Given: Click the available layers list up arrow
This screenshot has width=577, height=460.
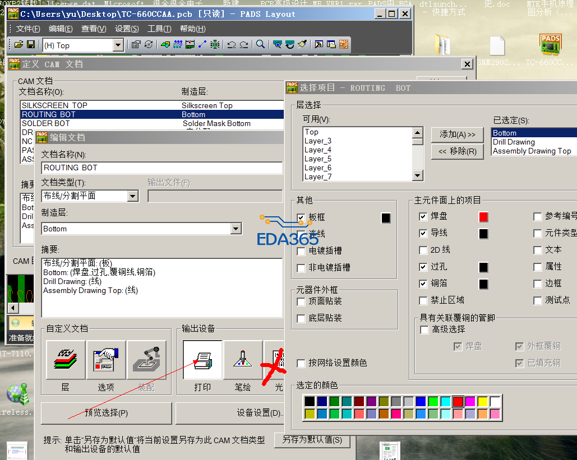Looking at the screenshot, I should 417,132.
